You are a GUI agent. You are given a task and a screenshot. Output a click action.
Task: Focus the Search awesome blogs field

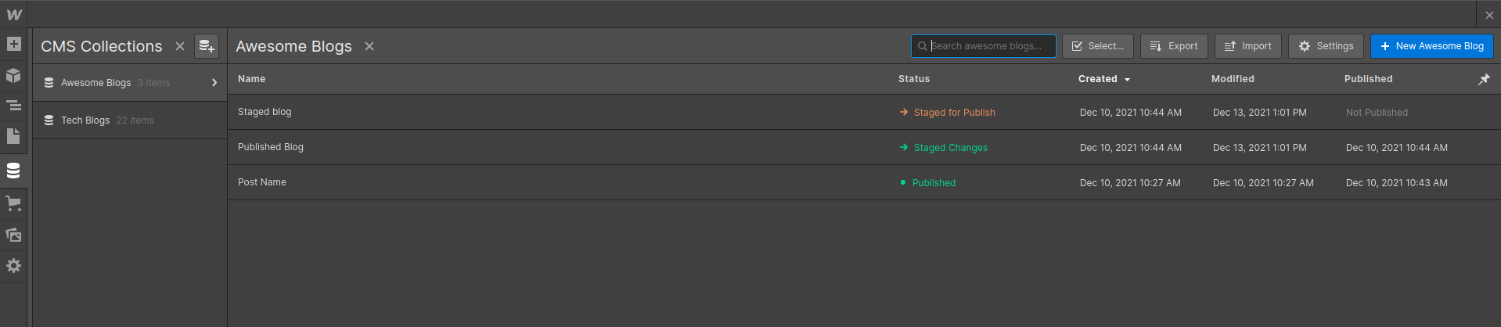coord(984,46)
